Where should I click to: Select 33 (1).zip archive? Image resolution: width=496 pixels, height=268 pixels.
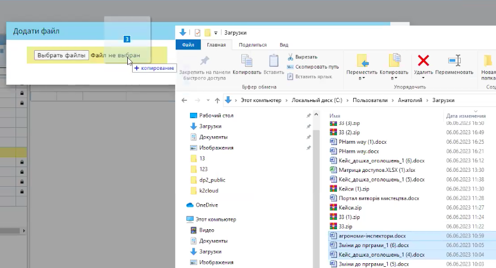point(349,217)
